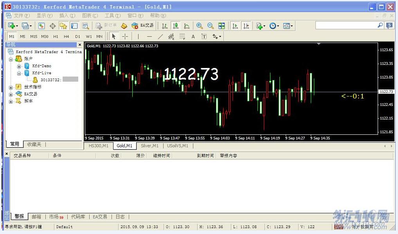Select the Fibonacci retracement tool

pyautogui.click(x=182, y=36)
